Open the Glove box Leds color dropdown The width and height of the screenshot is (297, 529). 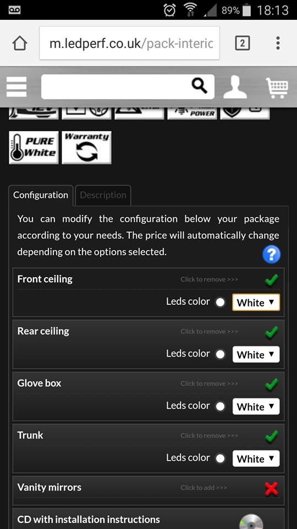[x=256, y=406]
